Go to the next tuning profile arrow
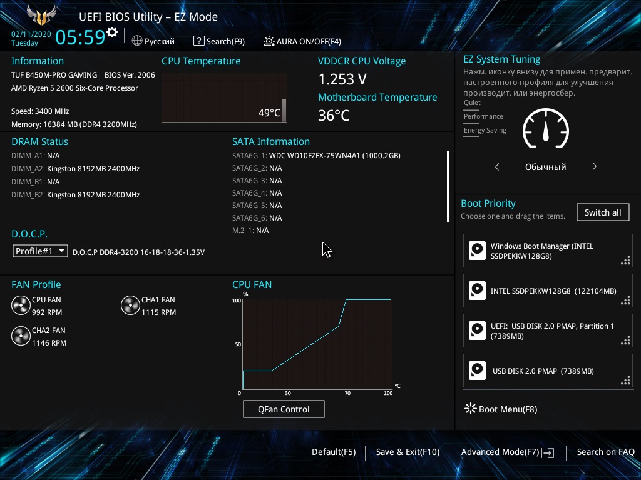Image resolution: width=641 pixels, height=480 pixels. click(x=595, y=166)
